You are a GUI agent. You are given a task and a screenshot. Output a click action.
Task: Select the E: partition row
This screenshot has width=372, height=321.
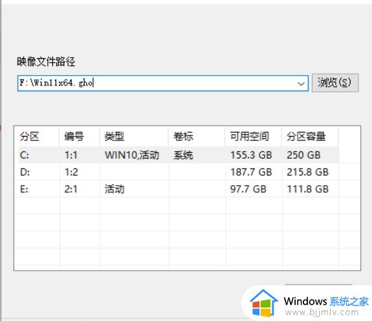coord(178,189)
